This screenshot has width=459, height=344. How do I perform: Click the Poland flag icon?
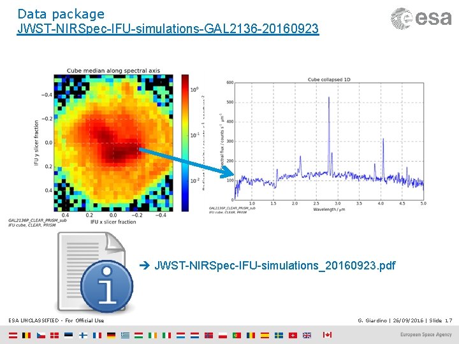[222, 335]
